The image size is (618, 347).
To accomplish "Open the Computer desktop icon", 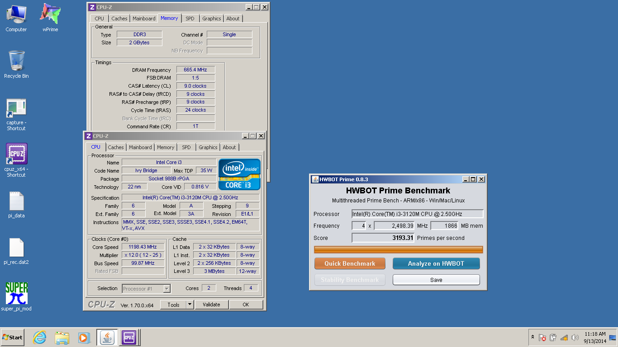I will point(16,18).
